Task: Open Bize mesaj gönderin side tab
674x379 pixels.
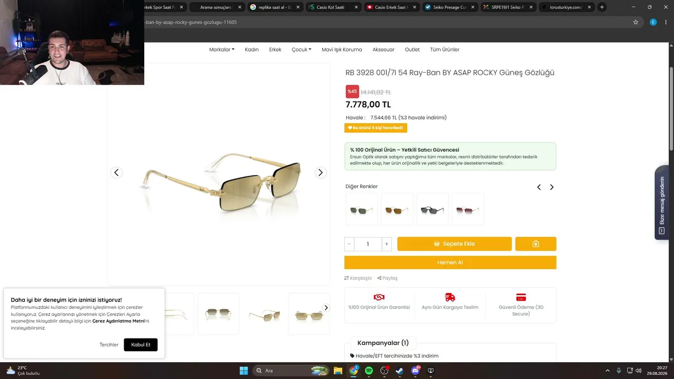Action: click(661, 203)
